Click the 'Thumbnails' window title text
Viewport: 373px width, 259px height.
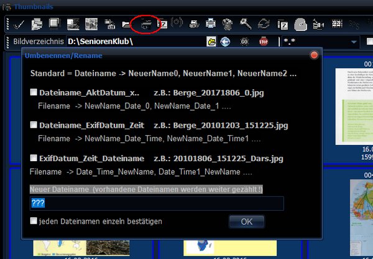coord(34,7)
